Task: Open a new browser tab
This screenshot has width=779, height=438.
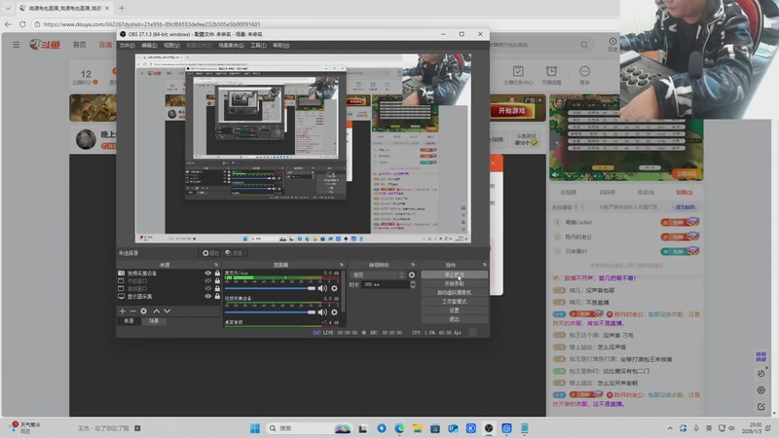Action: point(122,8)
